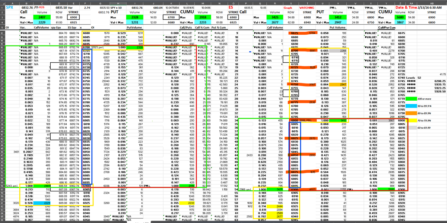Click the boxed STRIKE cell 6700 in row 3
This screenshot has height=223, width=447.
[171, 17]
